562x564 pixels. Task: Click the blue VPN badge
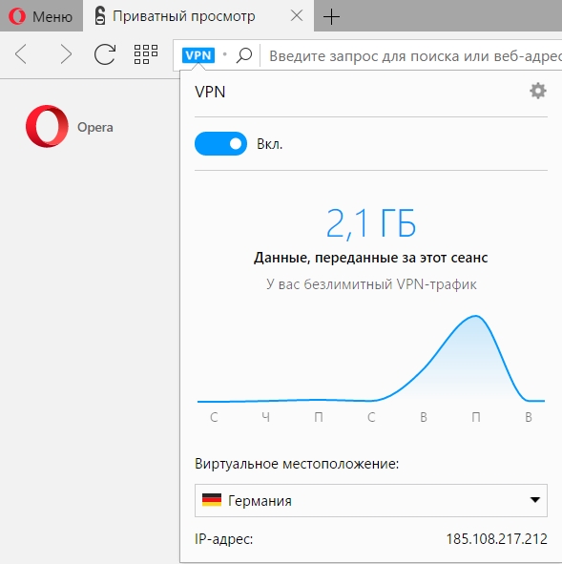198,55
